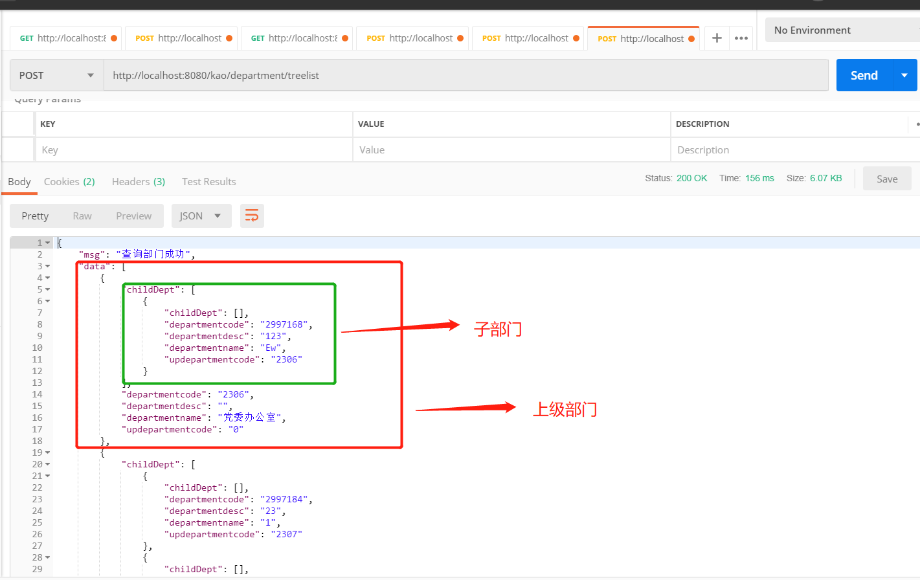Switch to Preview response view

[x=133, y=216]
